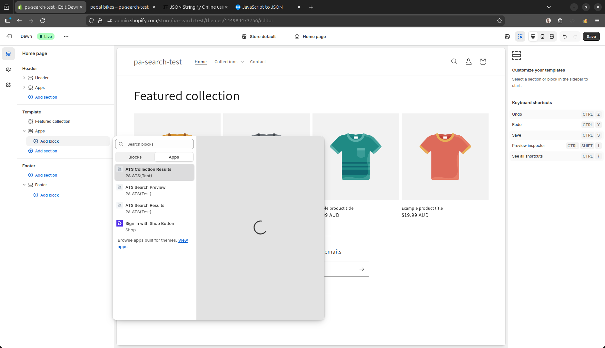Viewport: 605px width, 348px height.
Task: Open the three-dot theme actions menu
Action: click(x=66, y=36)
